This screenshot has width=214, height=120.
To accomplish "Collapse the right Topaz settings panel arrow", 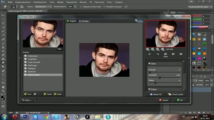I will (189, 58).
